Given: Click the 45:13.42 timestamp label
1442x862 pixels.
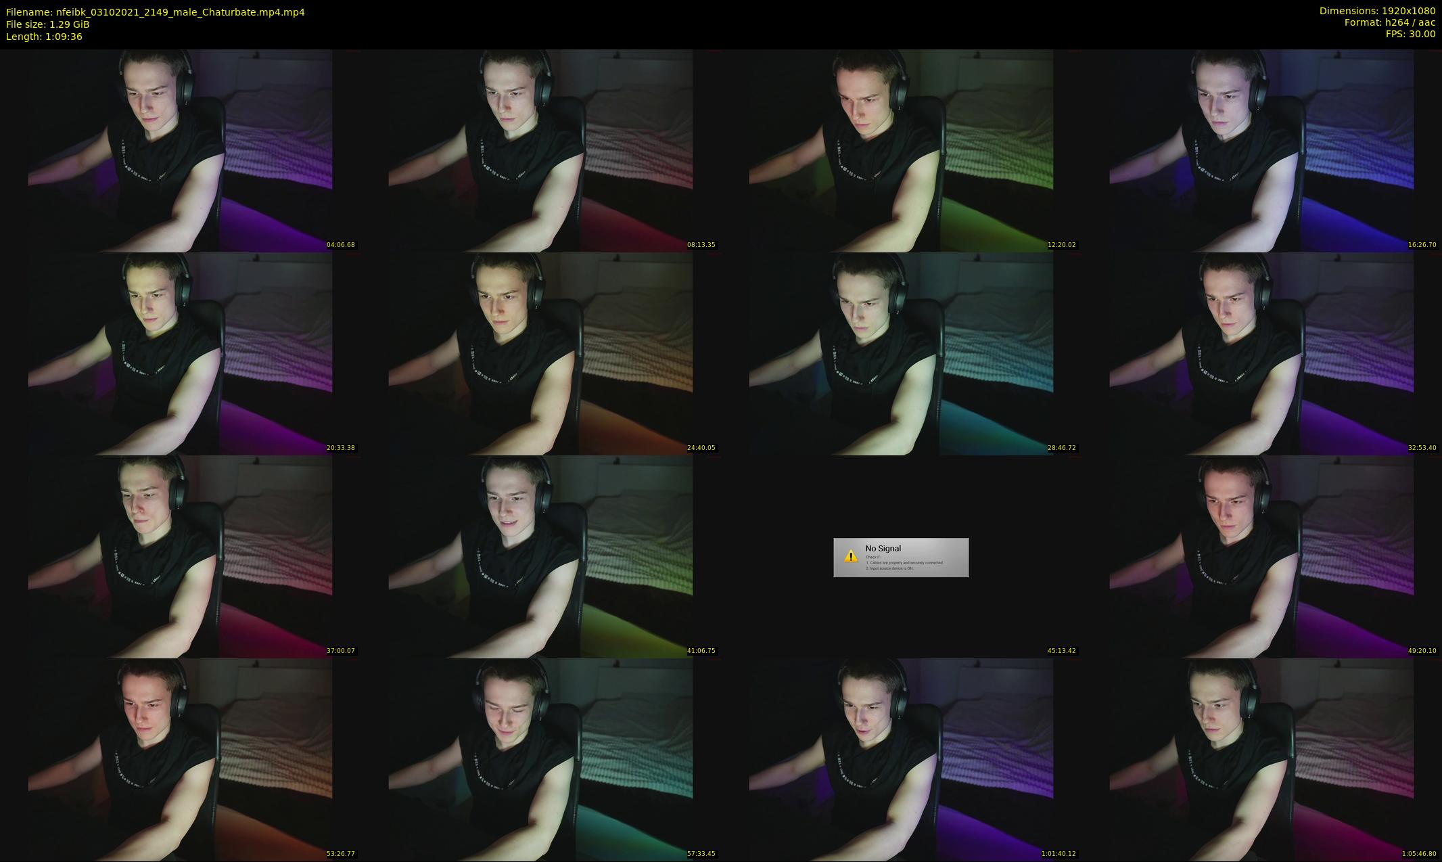Looking at the screenshot, I should 1061,651.
